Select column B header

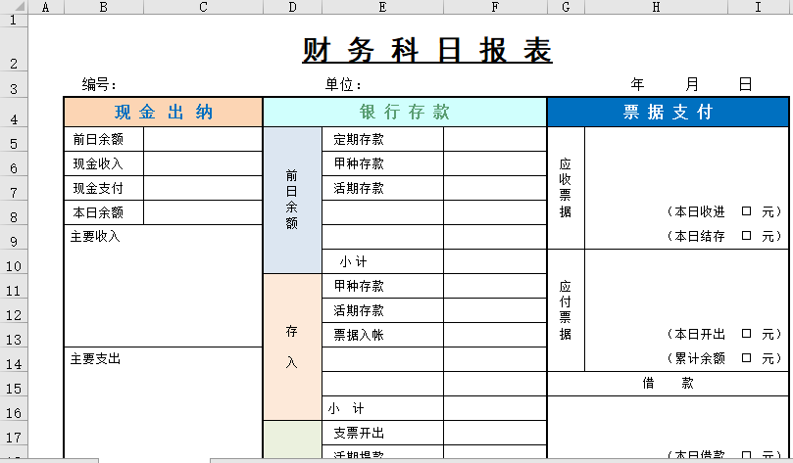tap(104, 7)
